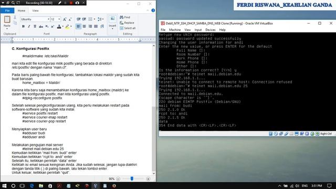Click the recorder pencil annotate icon
This screenshot has width=336, height=189.
tap(59, 3)
